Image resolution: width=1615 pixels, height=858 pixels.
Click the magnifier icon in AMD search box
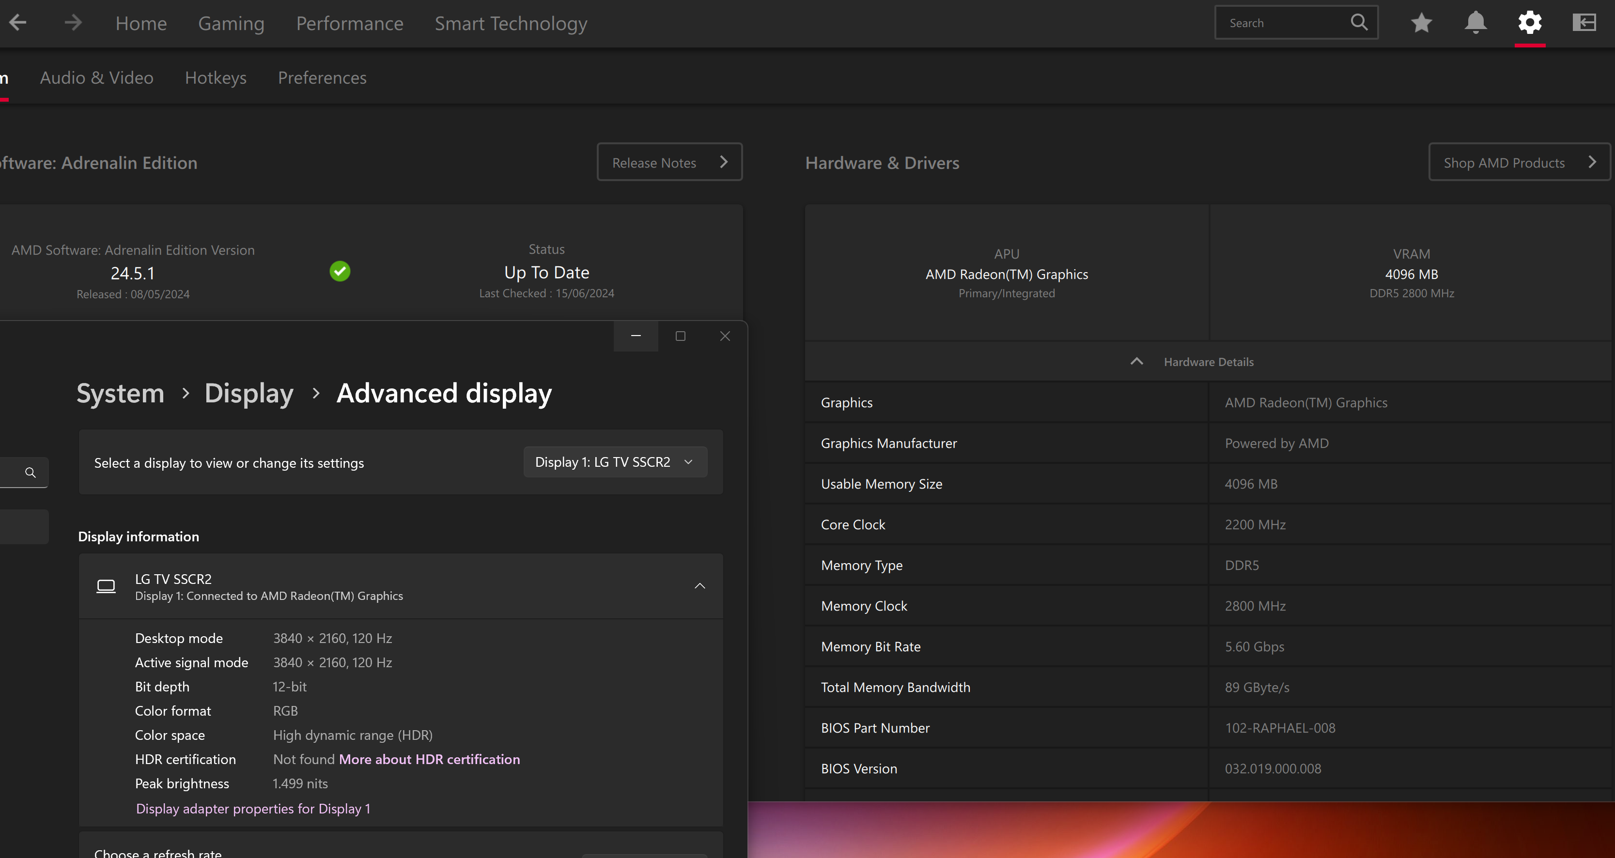(x=1359, y=23)
